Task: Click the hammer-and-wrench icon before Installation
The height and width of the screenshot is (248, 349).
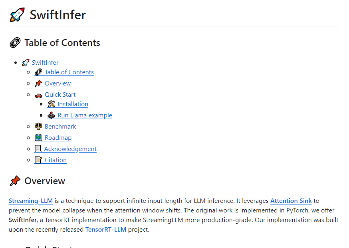Action: [x=51, y=104]
